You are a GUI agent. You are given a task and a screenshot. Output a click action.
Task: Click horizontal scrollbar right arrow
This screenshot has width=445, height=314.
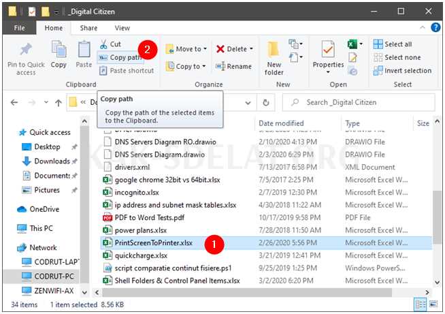coord(427,292)
